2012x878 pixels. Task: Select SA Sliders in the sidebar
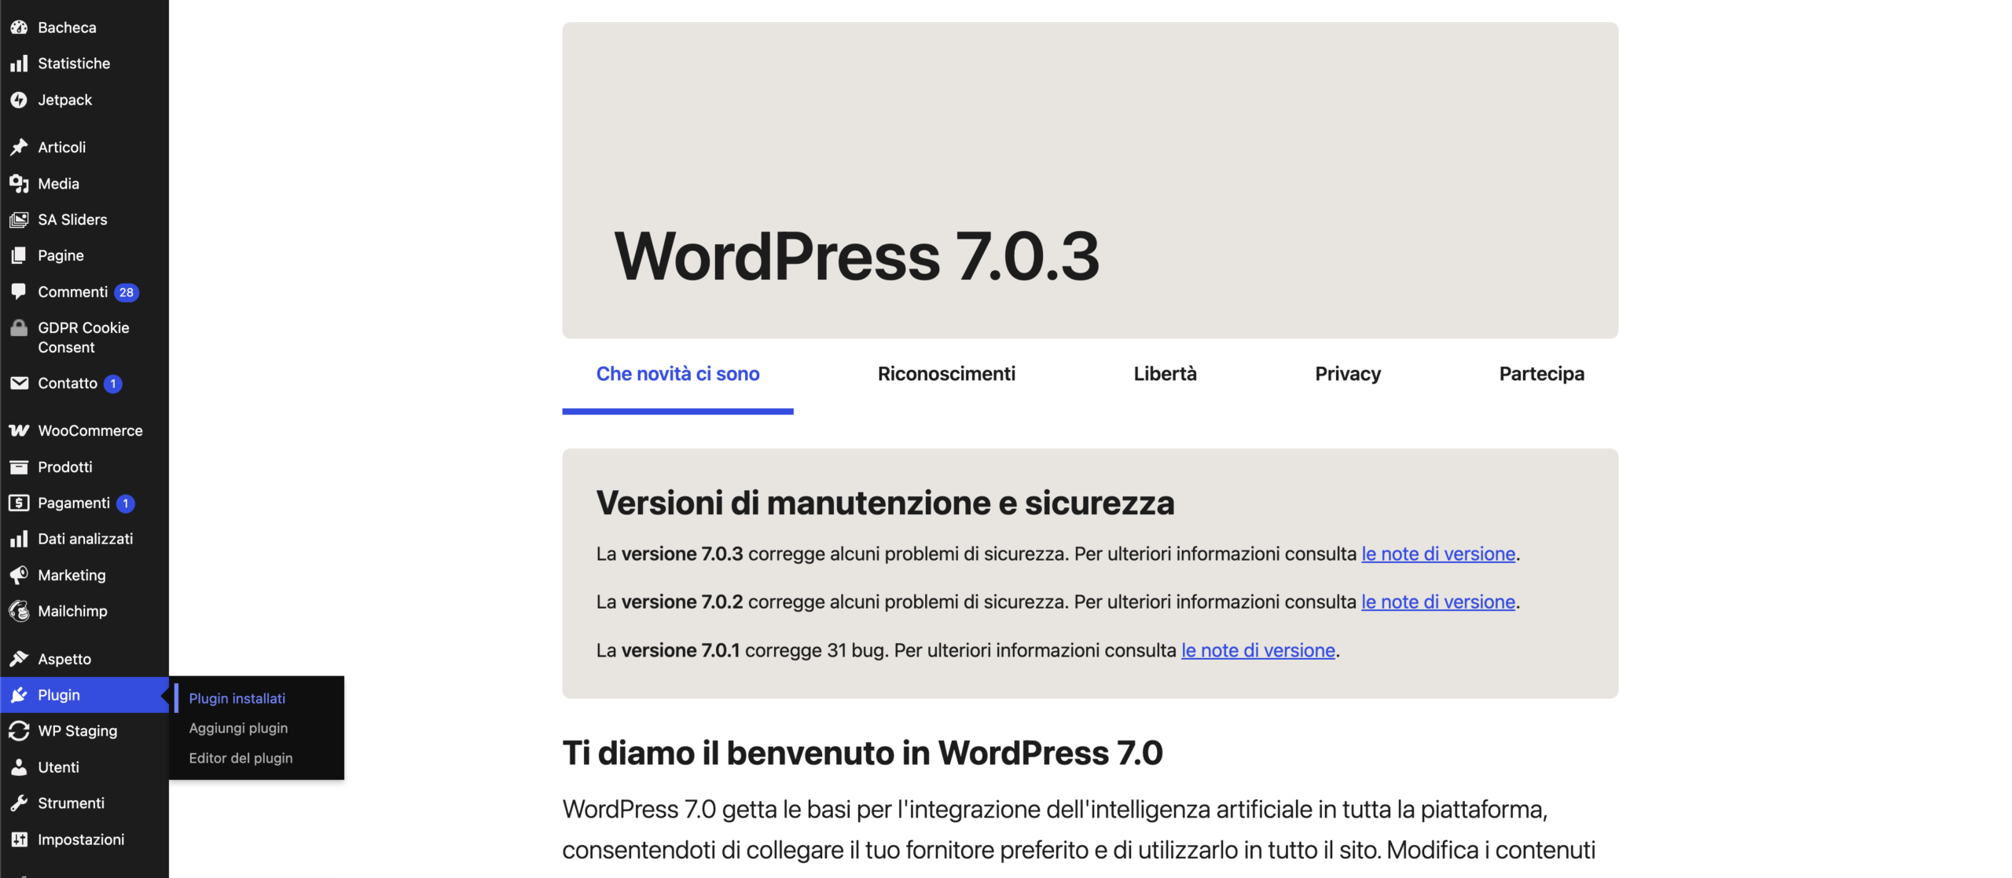pos(72,219)
